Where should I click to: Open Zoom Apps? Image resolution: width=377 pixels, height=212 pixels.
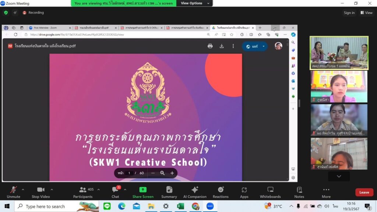coord(244,192)
